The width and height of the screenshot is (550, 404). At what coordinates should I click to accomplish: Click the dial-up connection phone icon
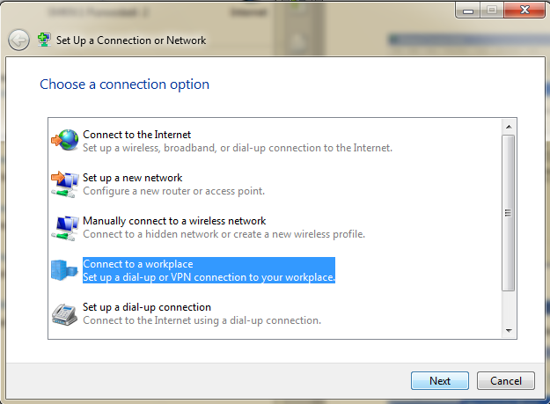[64, 313]
